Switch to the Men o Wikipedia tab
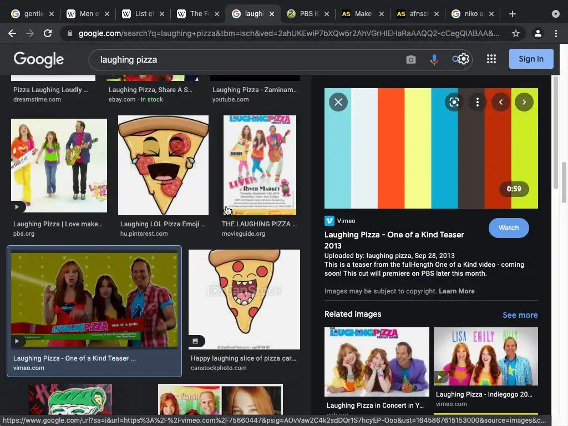 [x=88, y=14]
